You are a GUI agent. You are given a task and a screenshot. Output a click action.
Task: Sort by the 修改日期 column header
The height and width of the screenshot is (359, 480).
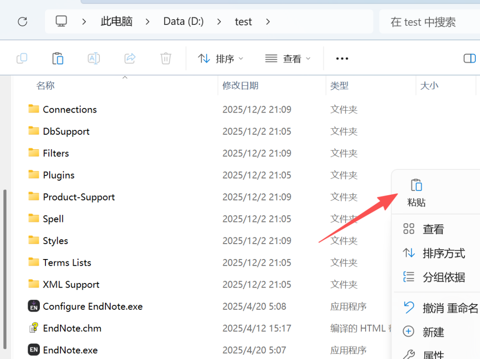click(240, 86)
